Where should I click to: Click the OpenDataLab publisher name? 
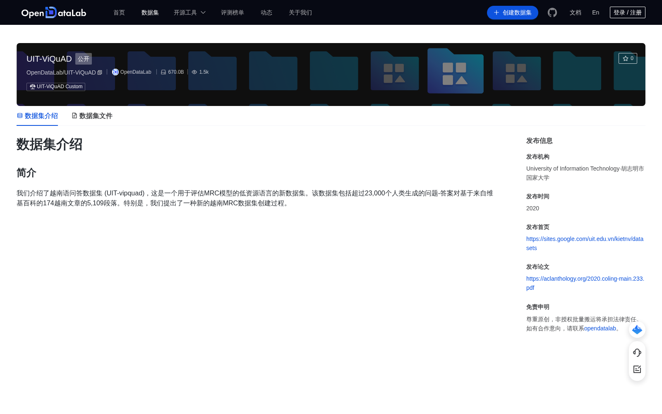(136, 72)
